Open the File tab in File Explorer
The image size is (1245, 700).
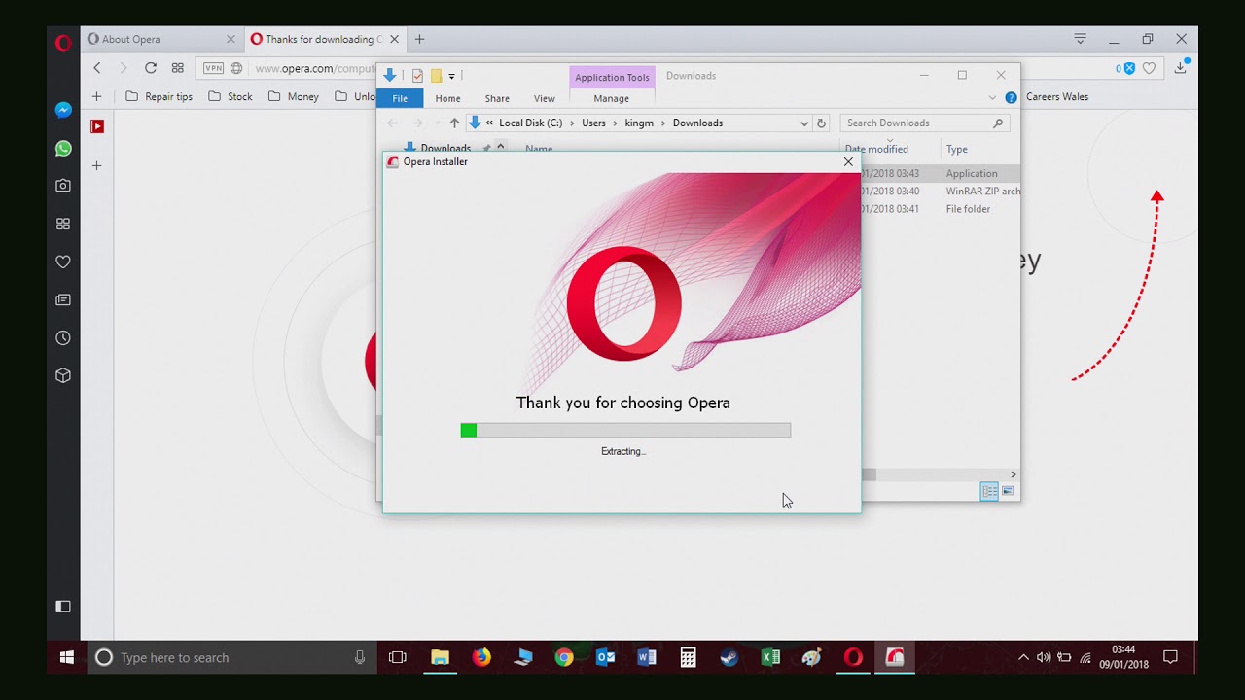tap(400, 98)
